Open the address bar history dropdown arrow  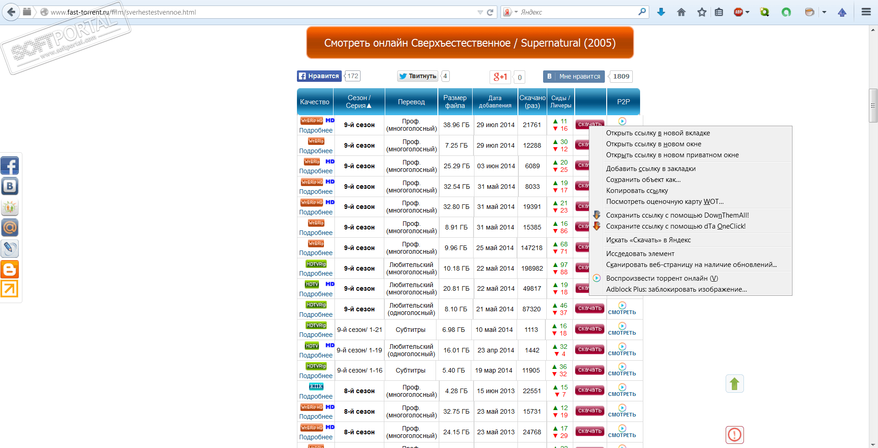(x=480, y=12)
